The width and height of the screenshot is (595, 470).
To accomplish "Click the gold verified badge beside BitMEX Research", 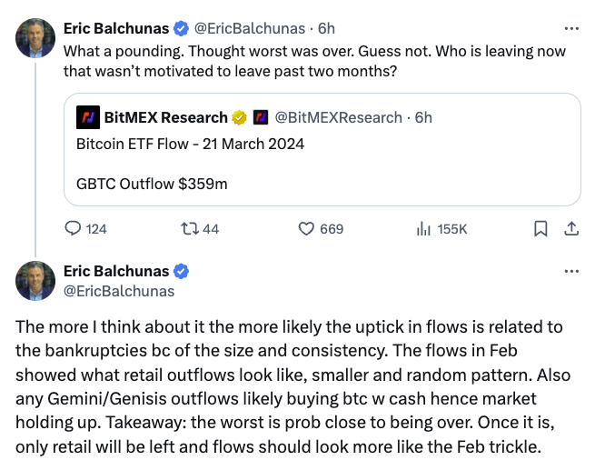I will tap(240, 117).
